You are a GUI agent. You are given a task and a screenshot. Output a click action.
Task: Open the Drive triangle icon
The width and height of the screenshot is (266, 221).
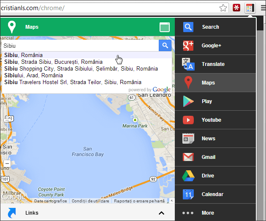click(x=188, y=176)
